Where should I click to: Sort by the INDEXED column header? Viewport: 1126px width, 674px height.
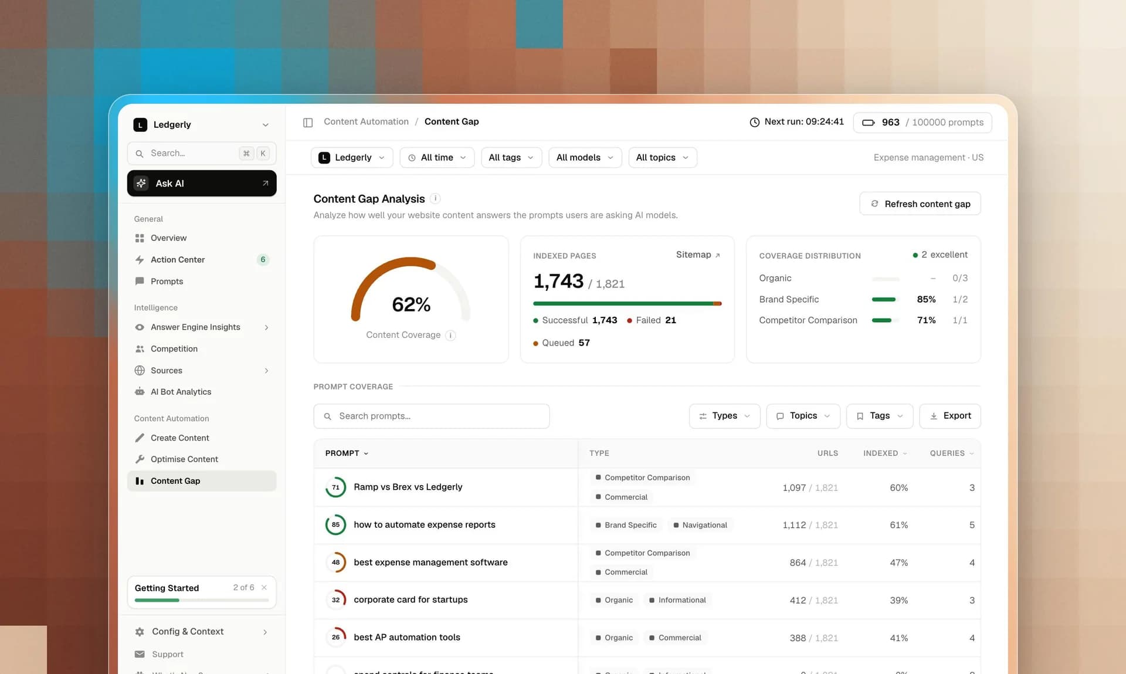pyautogui.click(x=885, y=453)
